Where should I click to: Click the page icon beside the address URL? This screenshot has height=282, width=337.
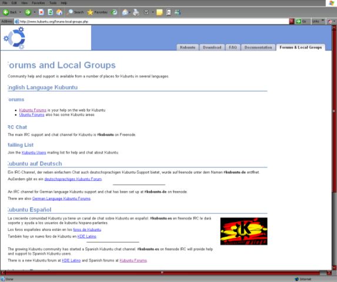click(x=17, y=22)
